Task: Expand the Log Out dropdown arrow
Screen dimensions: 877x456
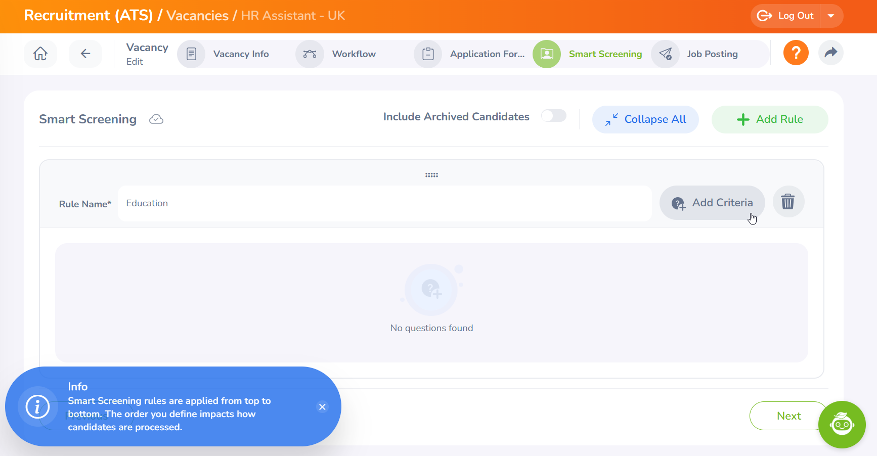Action: [831, 16]
